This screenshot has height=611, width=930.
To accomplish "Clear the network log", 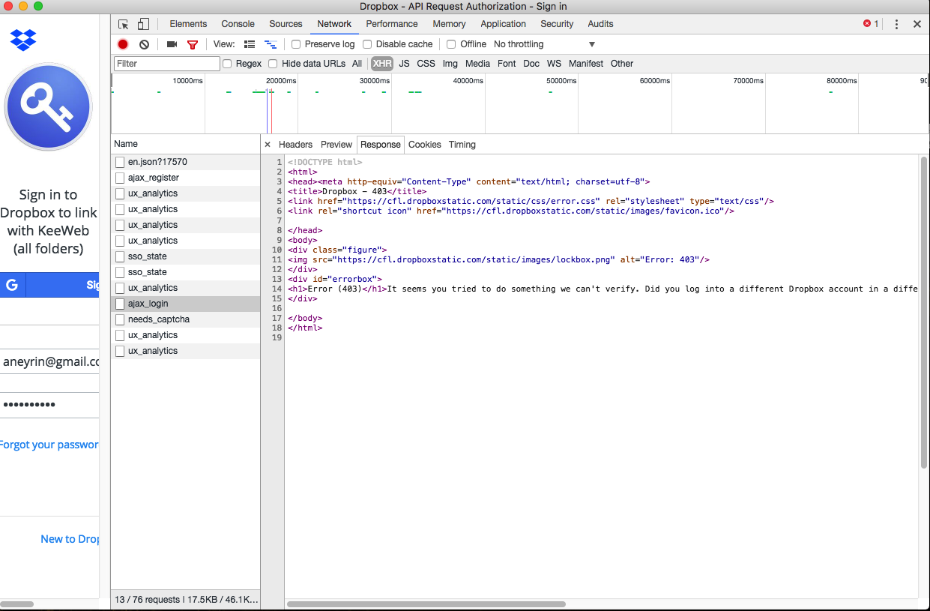I will [x=144, y=44].
